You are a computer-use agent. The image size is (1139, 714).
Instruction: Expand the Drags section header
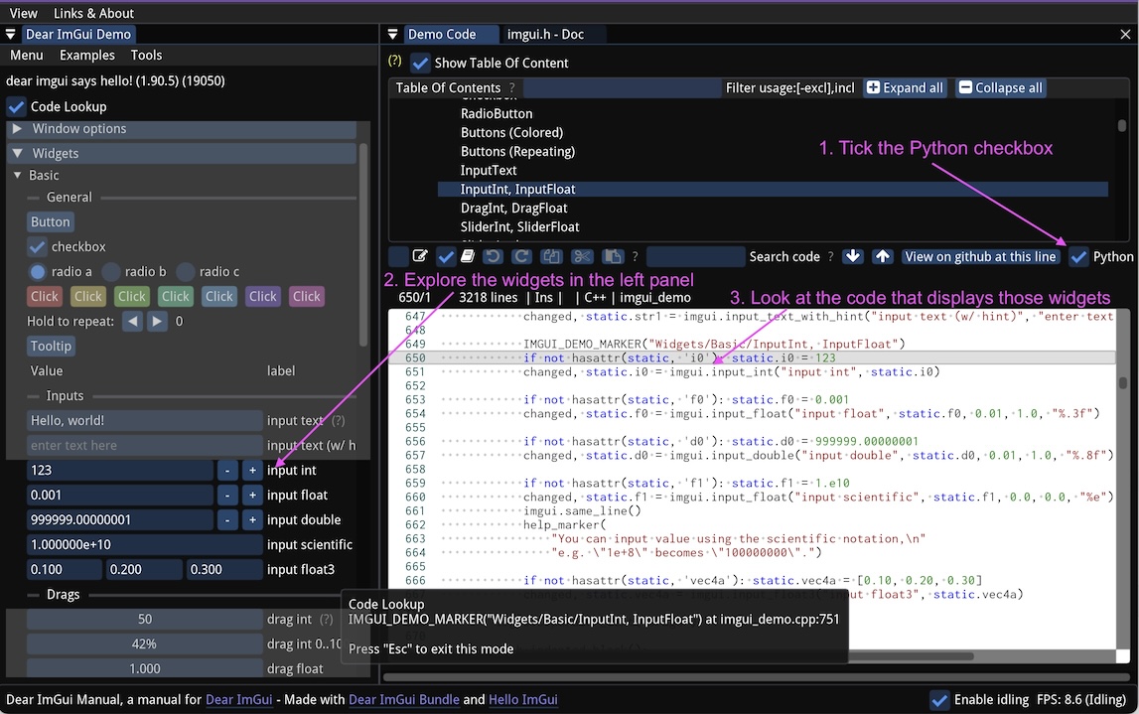tap(63, 595)
